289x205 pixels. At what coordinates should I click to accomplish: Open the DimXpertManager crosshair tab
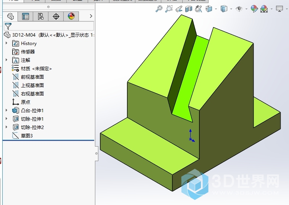[56, 16]
